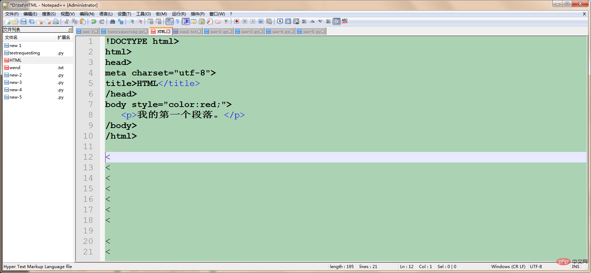Click the Save recorded macro icon

[269, 21]
